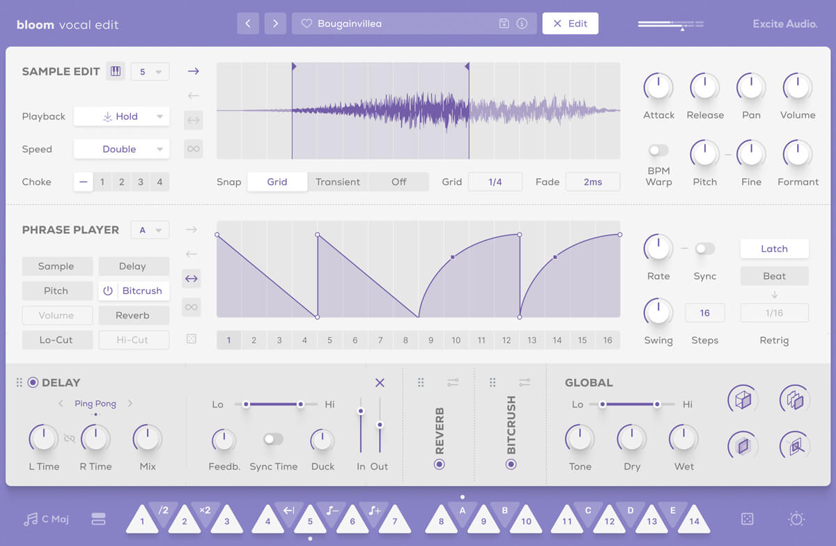
Task: Click the info icon next to the preset name
Action: pyautogui.click(x=520, y=23)
